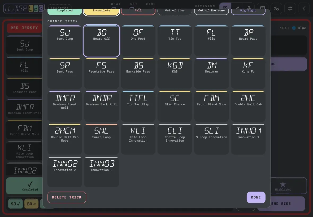Viewport: 313px width, 217px height.
Task: Pick the SP Sent Pass trick
Action: 65,74
